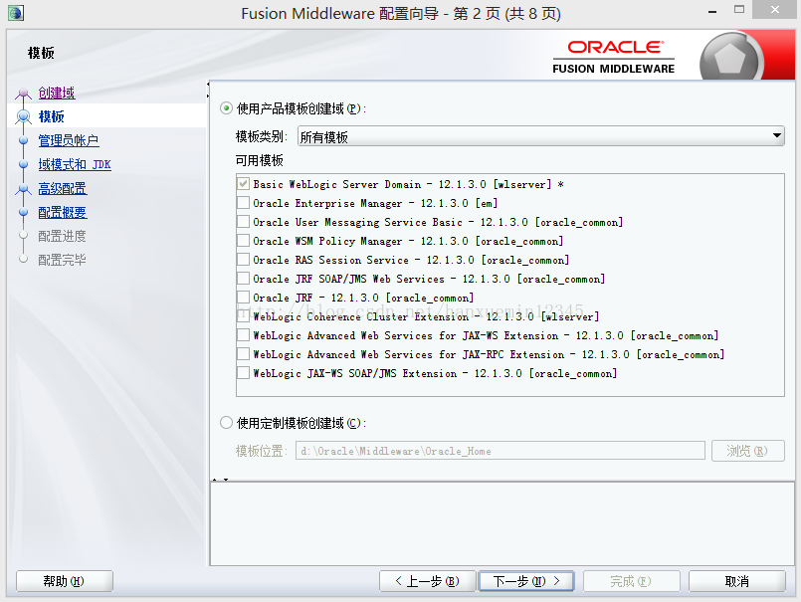Click the 创建域 step node icon
Image resolution: width=801 pixels, height=602 pixels.
pyautogui.click(x=23, y=94)
